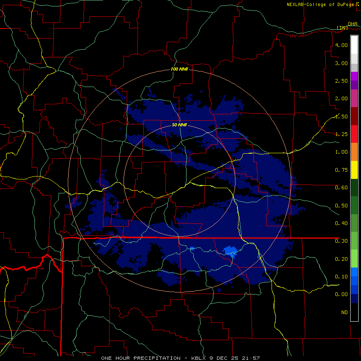The width and height of the screenshot is (361, 361).
Task: Select the dark red legend swatch at 1.50
Action: [x=354, y=116]
